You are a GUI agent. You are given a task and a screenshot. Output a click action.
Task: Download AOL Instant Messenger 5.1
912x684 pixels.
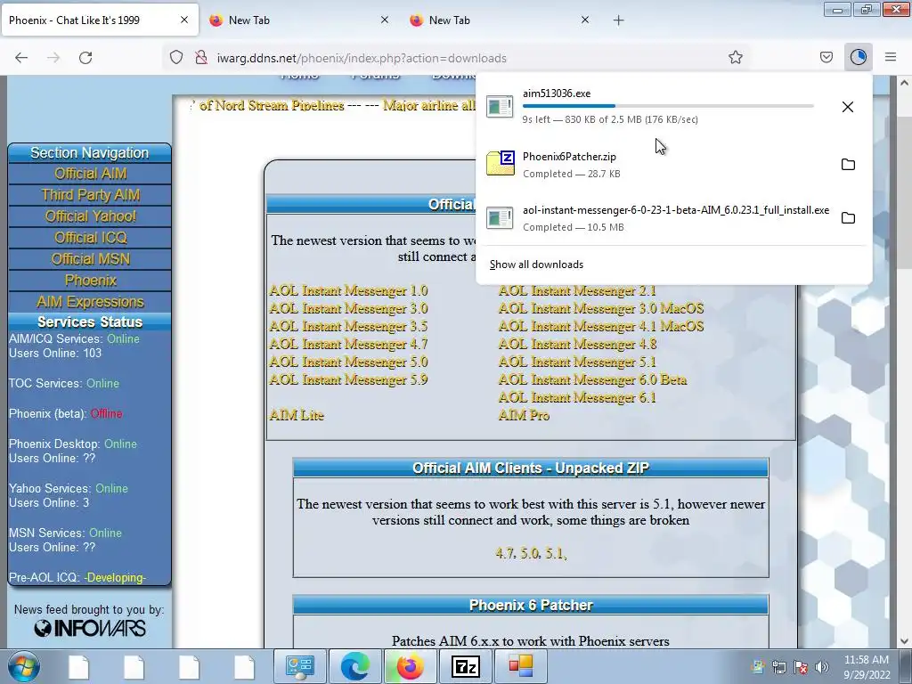[577, 362]
